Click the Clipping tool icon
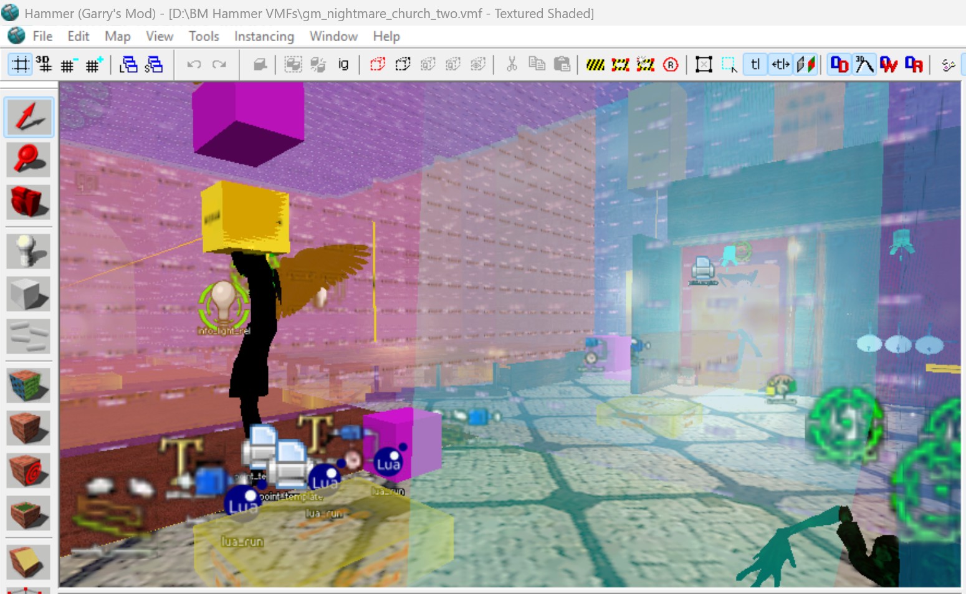The width and height of the screenshot is (966, 594). coord(29,561)
